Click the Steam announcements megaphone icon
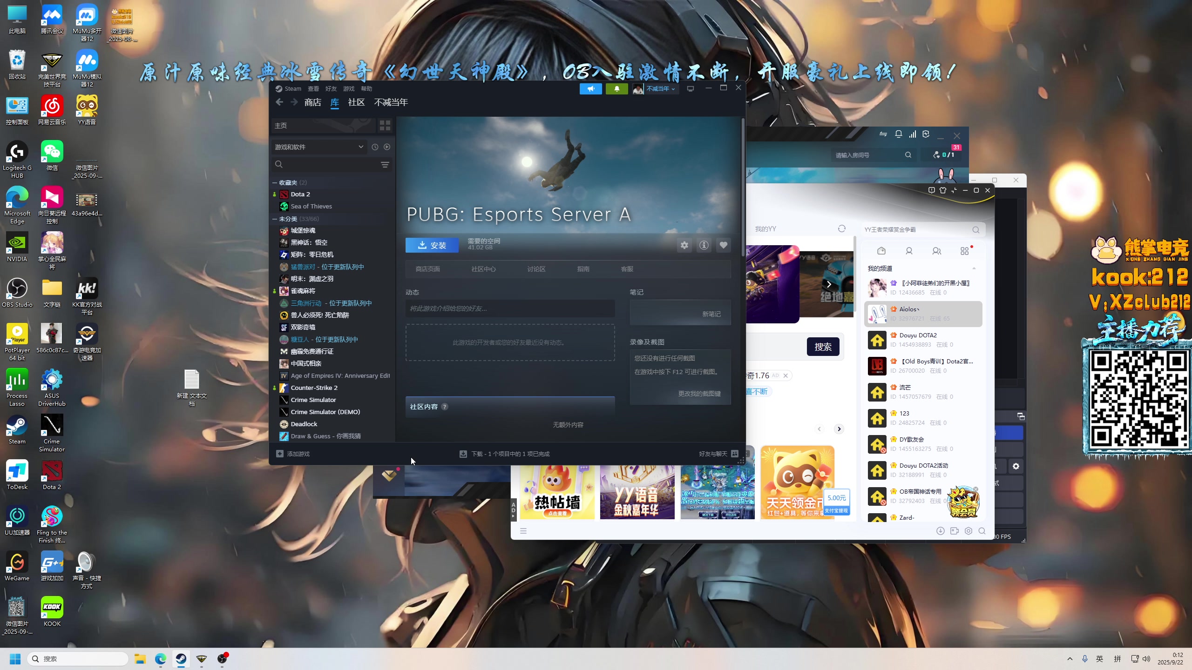This screenshot has width=1192, height=670. point(590,89)
